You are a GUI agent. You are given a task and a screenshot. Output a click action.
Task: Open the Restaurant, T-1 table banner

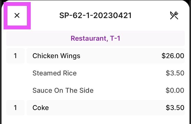[x=95, y=39]
